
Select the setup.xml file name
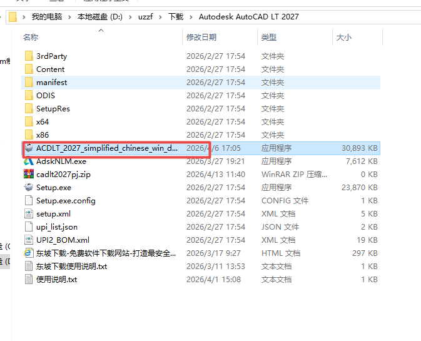coord(53,214)
